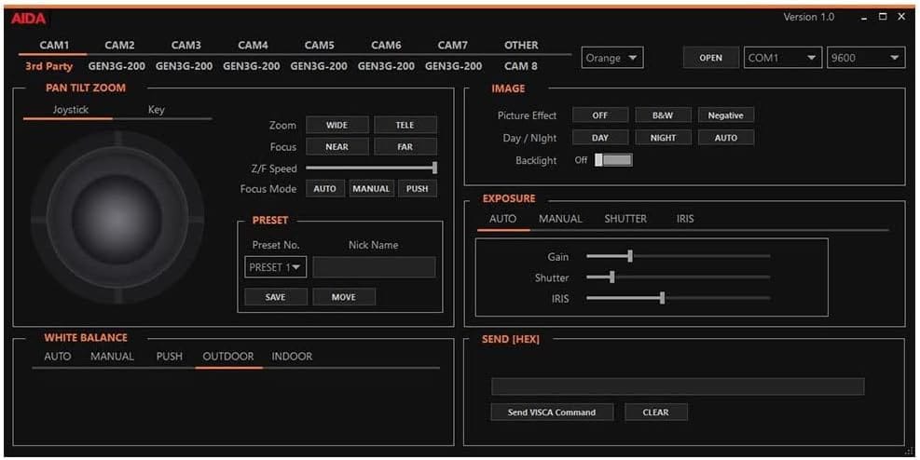This screenshot has width=920, height=460.
Task: Select the CAM6 tab
Action: [386, 45]
